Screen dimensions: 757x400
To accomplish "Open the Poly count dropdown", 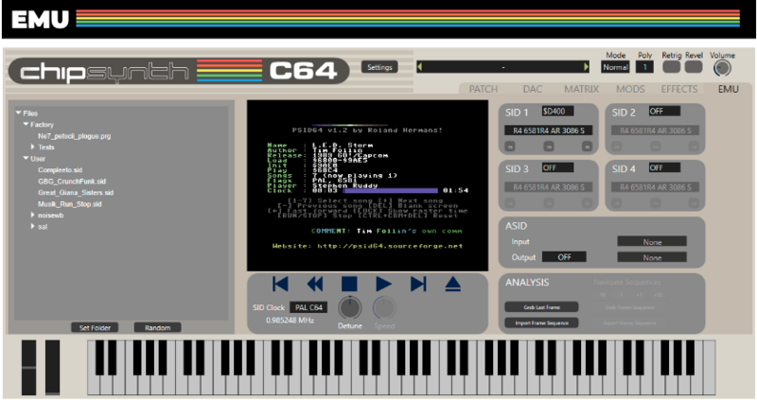I will (x=644, y=67).
